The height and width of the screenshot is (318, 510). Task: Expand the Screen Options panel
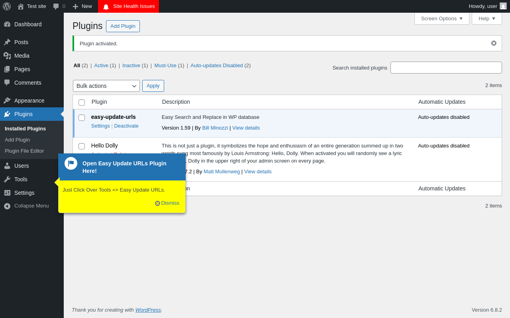pyautogui.click(x=442, y=18)
